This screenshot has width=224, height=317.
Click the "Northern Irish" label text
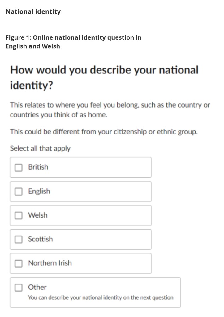click(50, 263)
